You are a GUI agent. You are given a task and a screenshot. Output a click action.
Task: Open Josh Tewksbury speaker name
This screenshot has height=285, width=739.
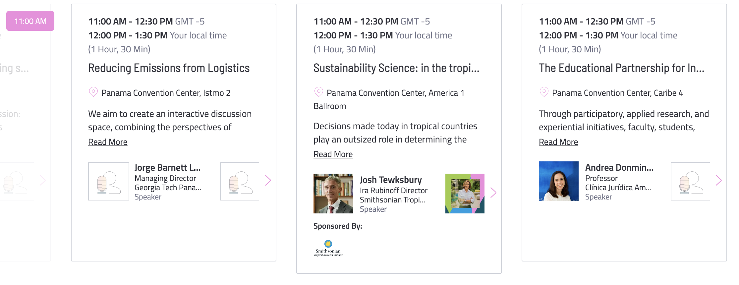[x=391, y=180]
